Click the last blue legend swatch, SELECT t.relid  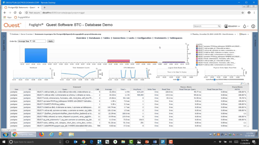click(197, 65)
